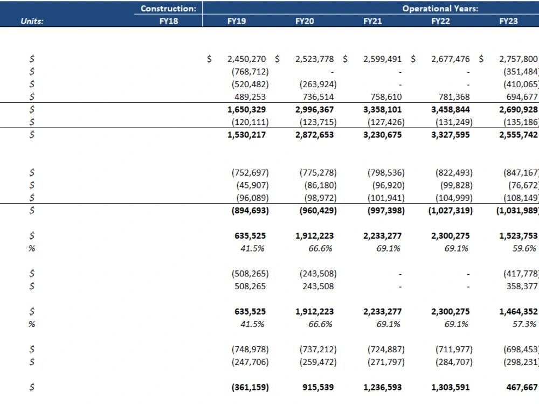Select the FY18 column header
539x404 pixels.
pyautogui.click(x=169, y=21)
